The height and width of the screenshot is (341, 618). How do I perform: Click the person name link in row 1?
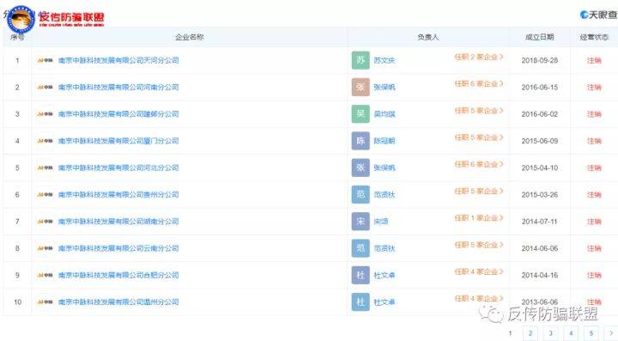click(x=385, y=60)
